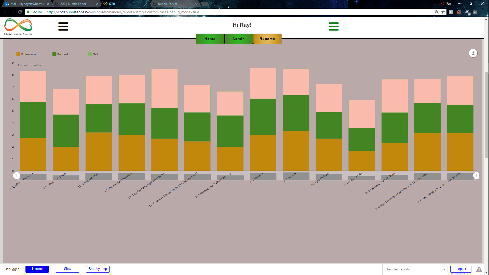This screenshot has height=275, width=489.
Task: Click the JS chart by amCharts link
Action: click(x=31, y=65)
